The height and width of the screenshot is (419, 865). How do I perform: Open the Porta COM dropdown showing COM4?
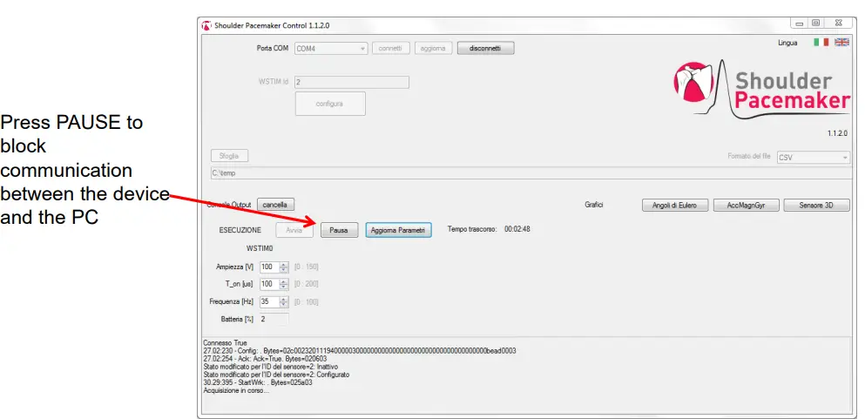click(x=331, y=49)
